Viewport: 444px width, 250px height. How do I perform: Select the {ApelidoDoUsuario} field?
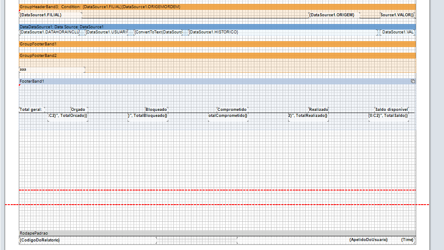click(x=368, y=240)
